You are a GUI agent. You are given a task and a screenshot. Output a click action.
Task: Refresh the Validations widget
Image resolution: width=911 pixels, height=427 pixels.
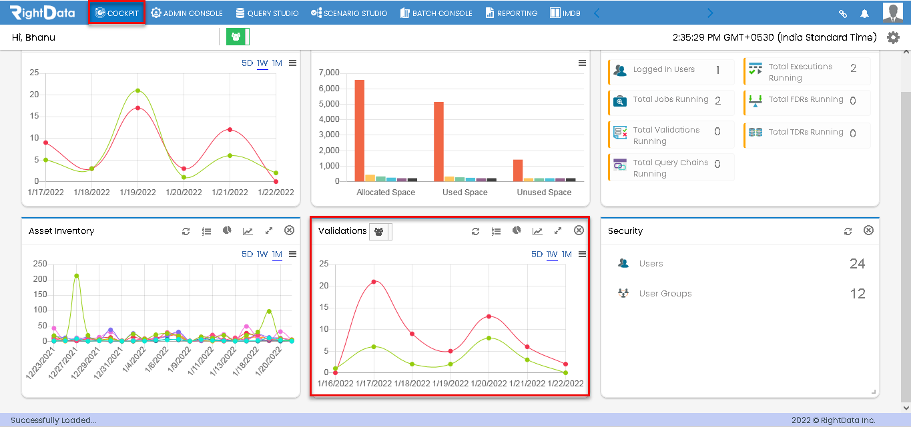coord(475,231)
